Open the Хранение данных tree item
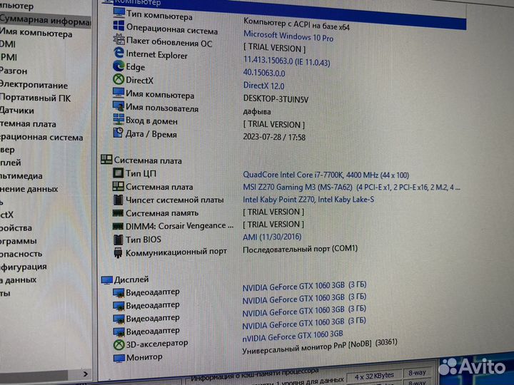Image resolution: width=514 pixels, height=385 pixels. (x=29, y=189)
